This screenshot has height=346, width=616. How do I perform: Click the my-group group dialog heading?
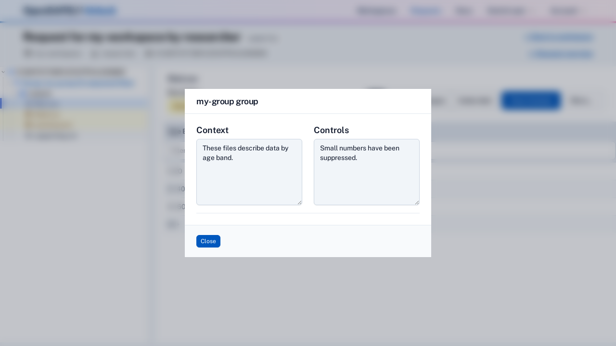[x=227, y=101]
